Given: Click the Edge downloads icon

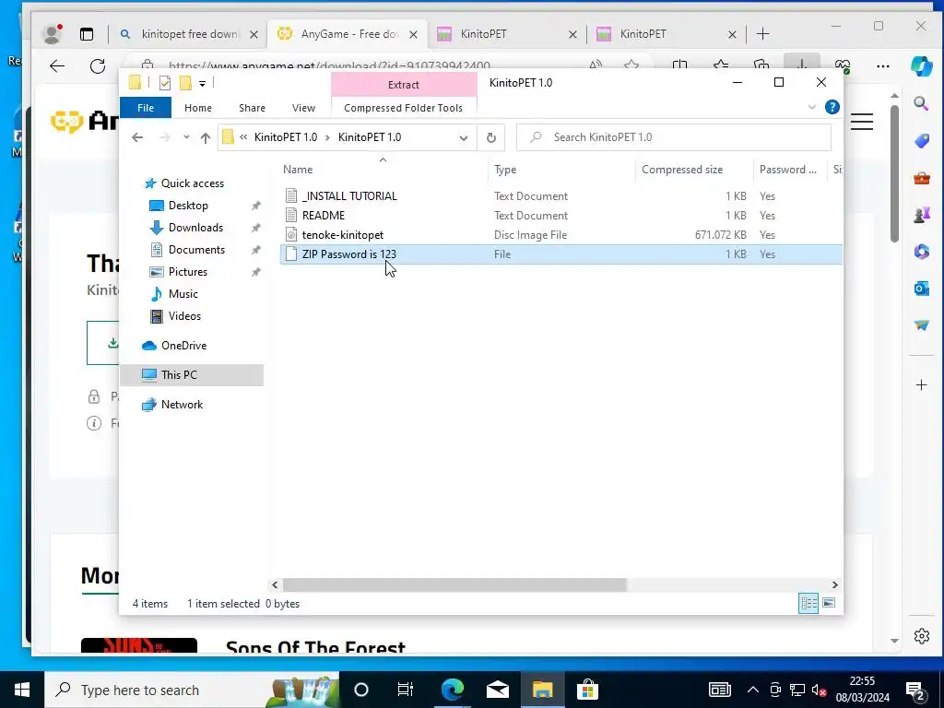Looking at the screenshot, I should coord(801,63).
